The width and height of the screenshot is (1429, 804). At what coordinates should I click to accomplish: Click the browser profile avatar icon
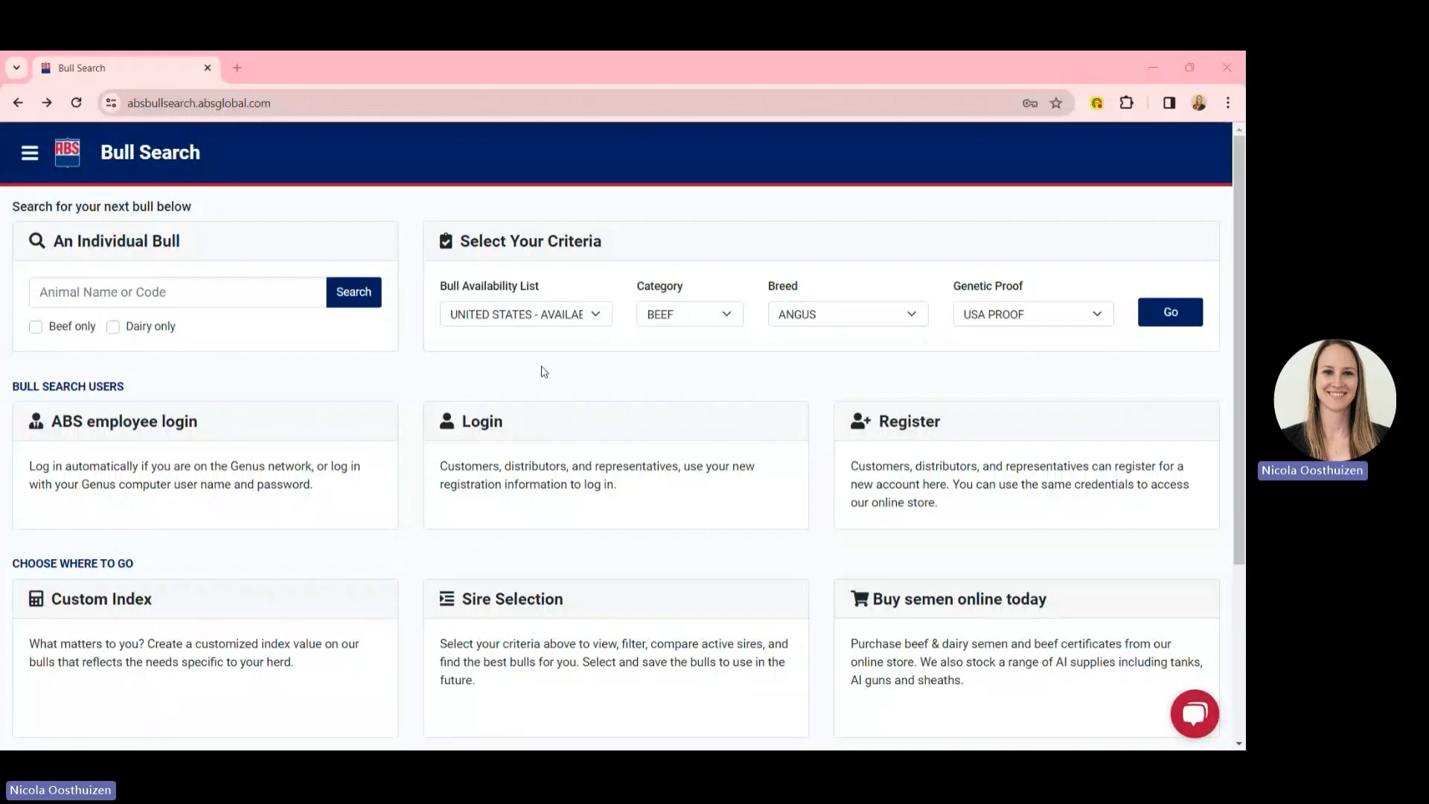click(x=1198, y=103)
